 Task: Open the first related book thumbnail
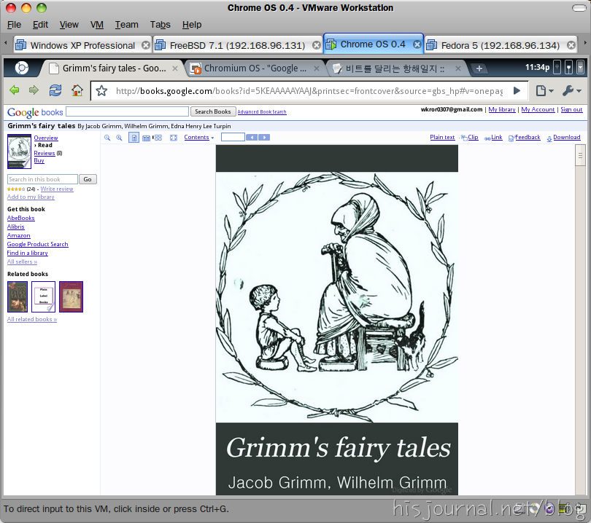click(18, 297)
